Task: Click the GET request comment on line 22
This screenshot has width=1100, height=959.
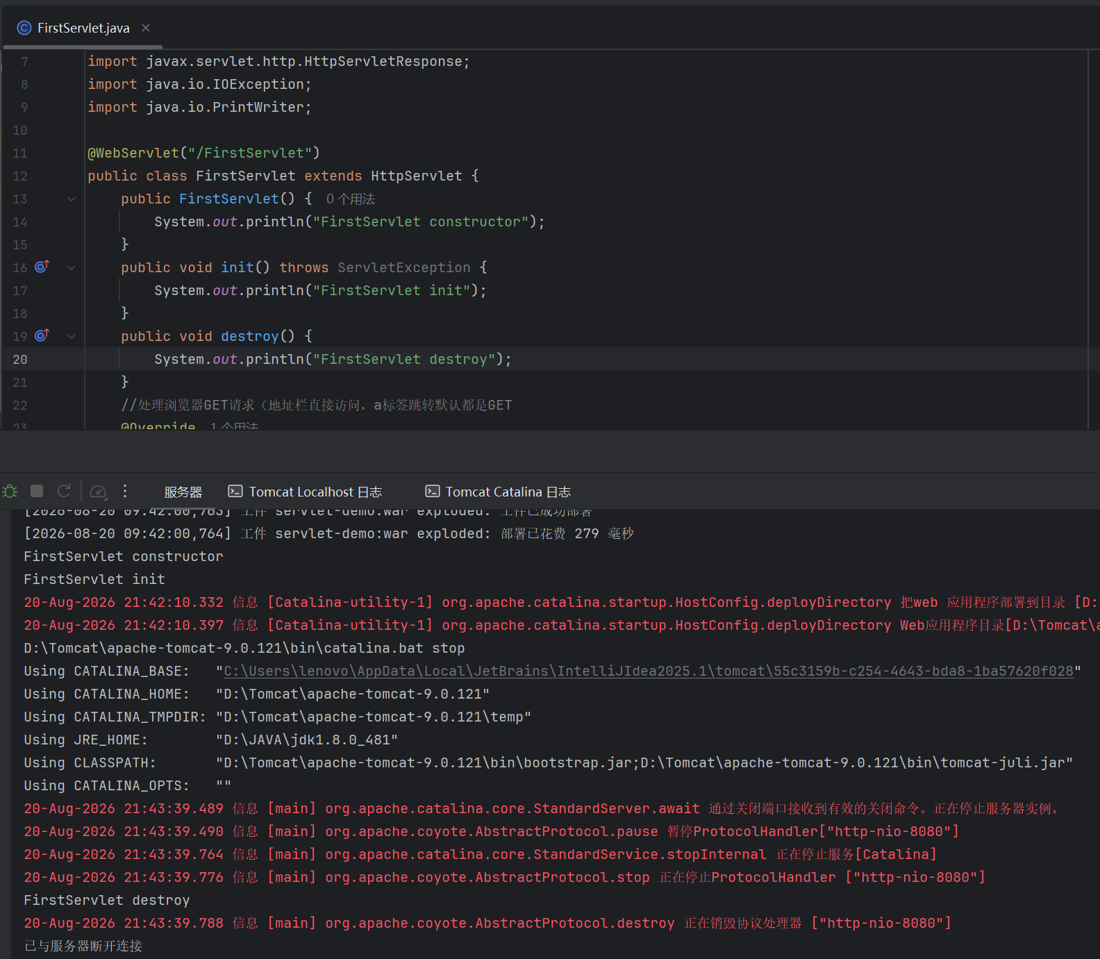Action: [x=317, y=405]
